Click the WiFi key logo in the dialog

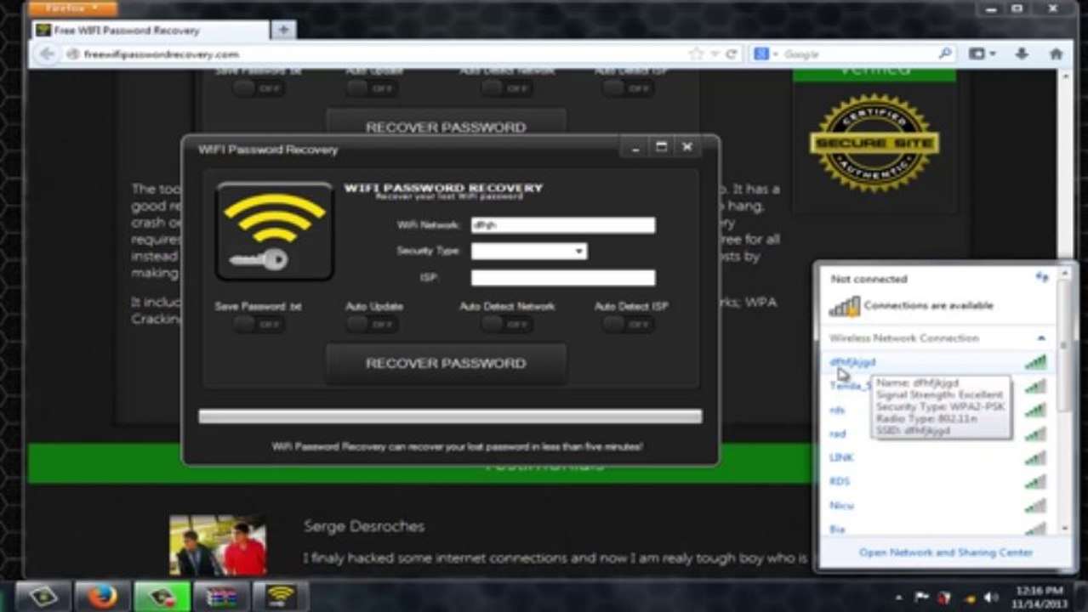[x=275, y=231]
